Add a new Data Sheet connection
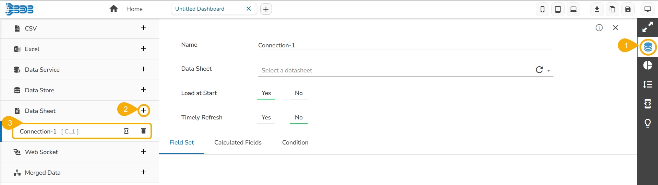658x185 pixels. (x=143, y=111)
